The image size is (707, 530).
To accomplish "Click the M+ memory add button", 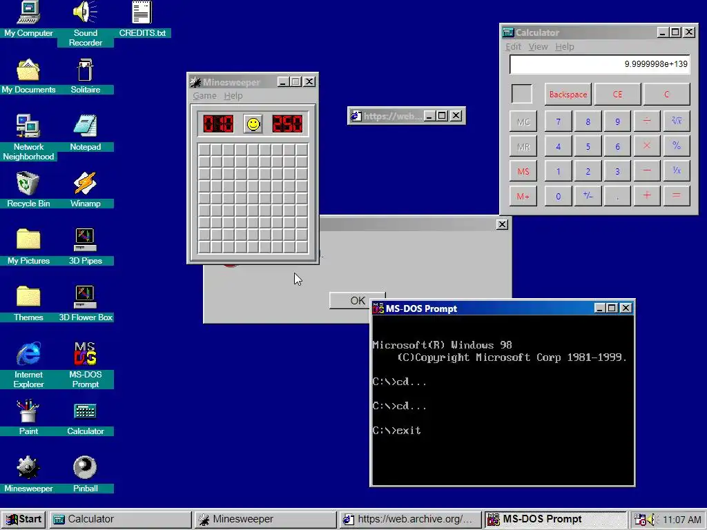I will coord(523,196).
